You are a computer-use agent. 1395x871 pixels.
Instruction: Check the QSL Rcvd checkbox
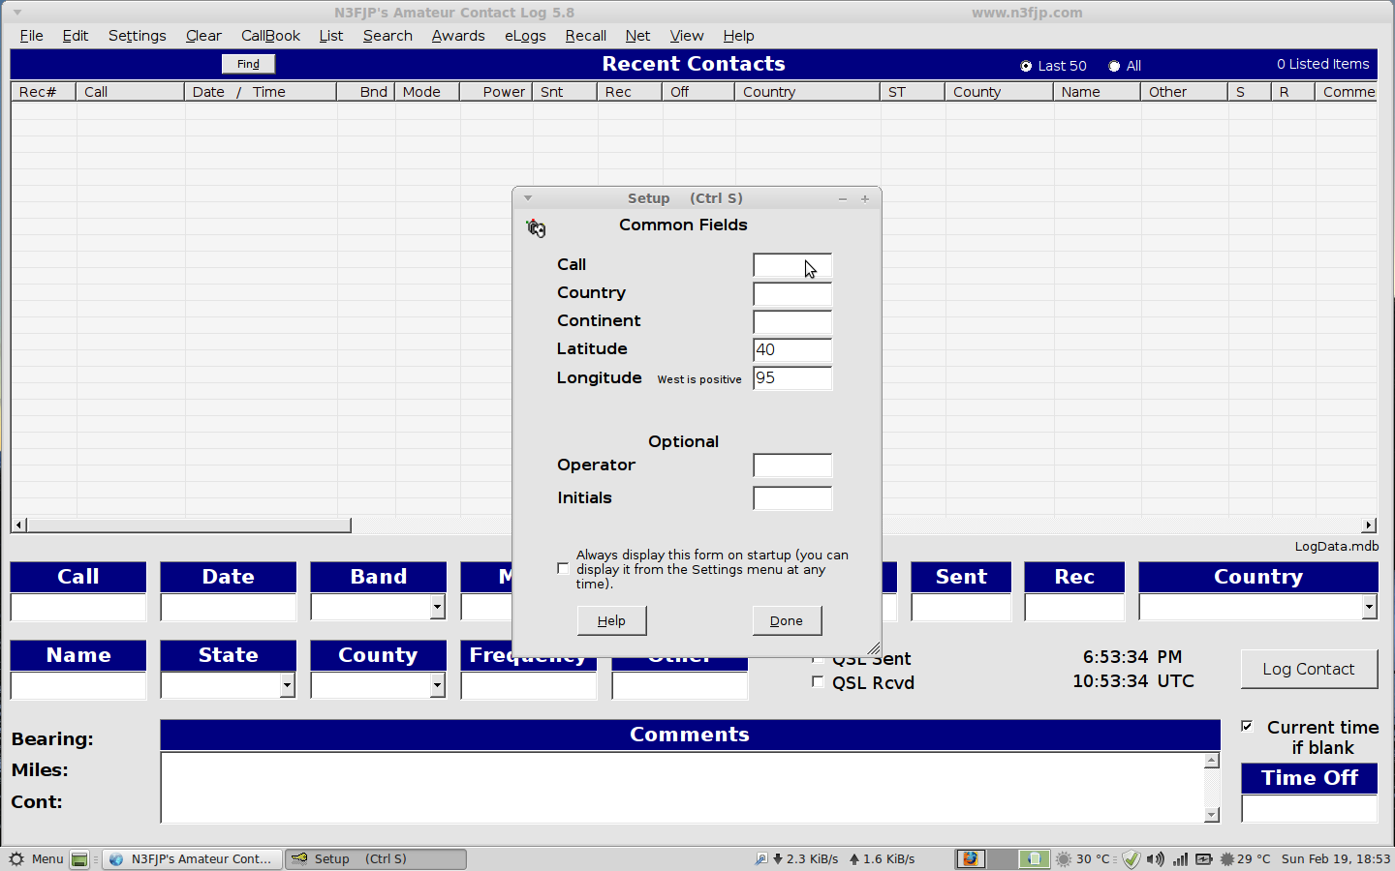coord(818,681)
